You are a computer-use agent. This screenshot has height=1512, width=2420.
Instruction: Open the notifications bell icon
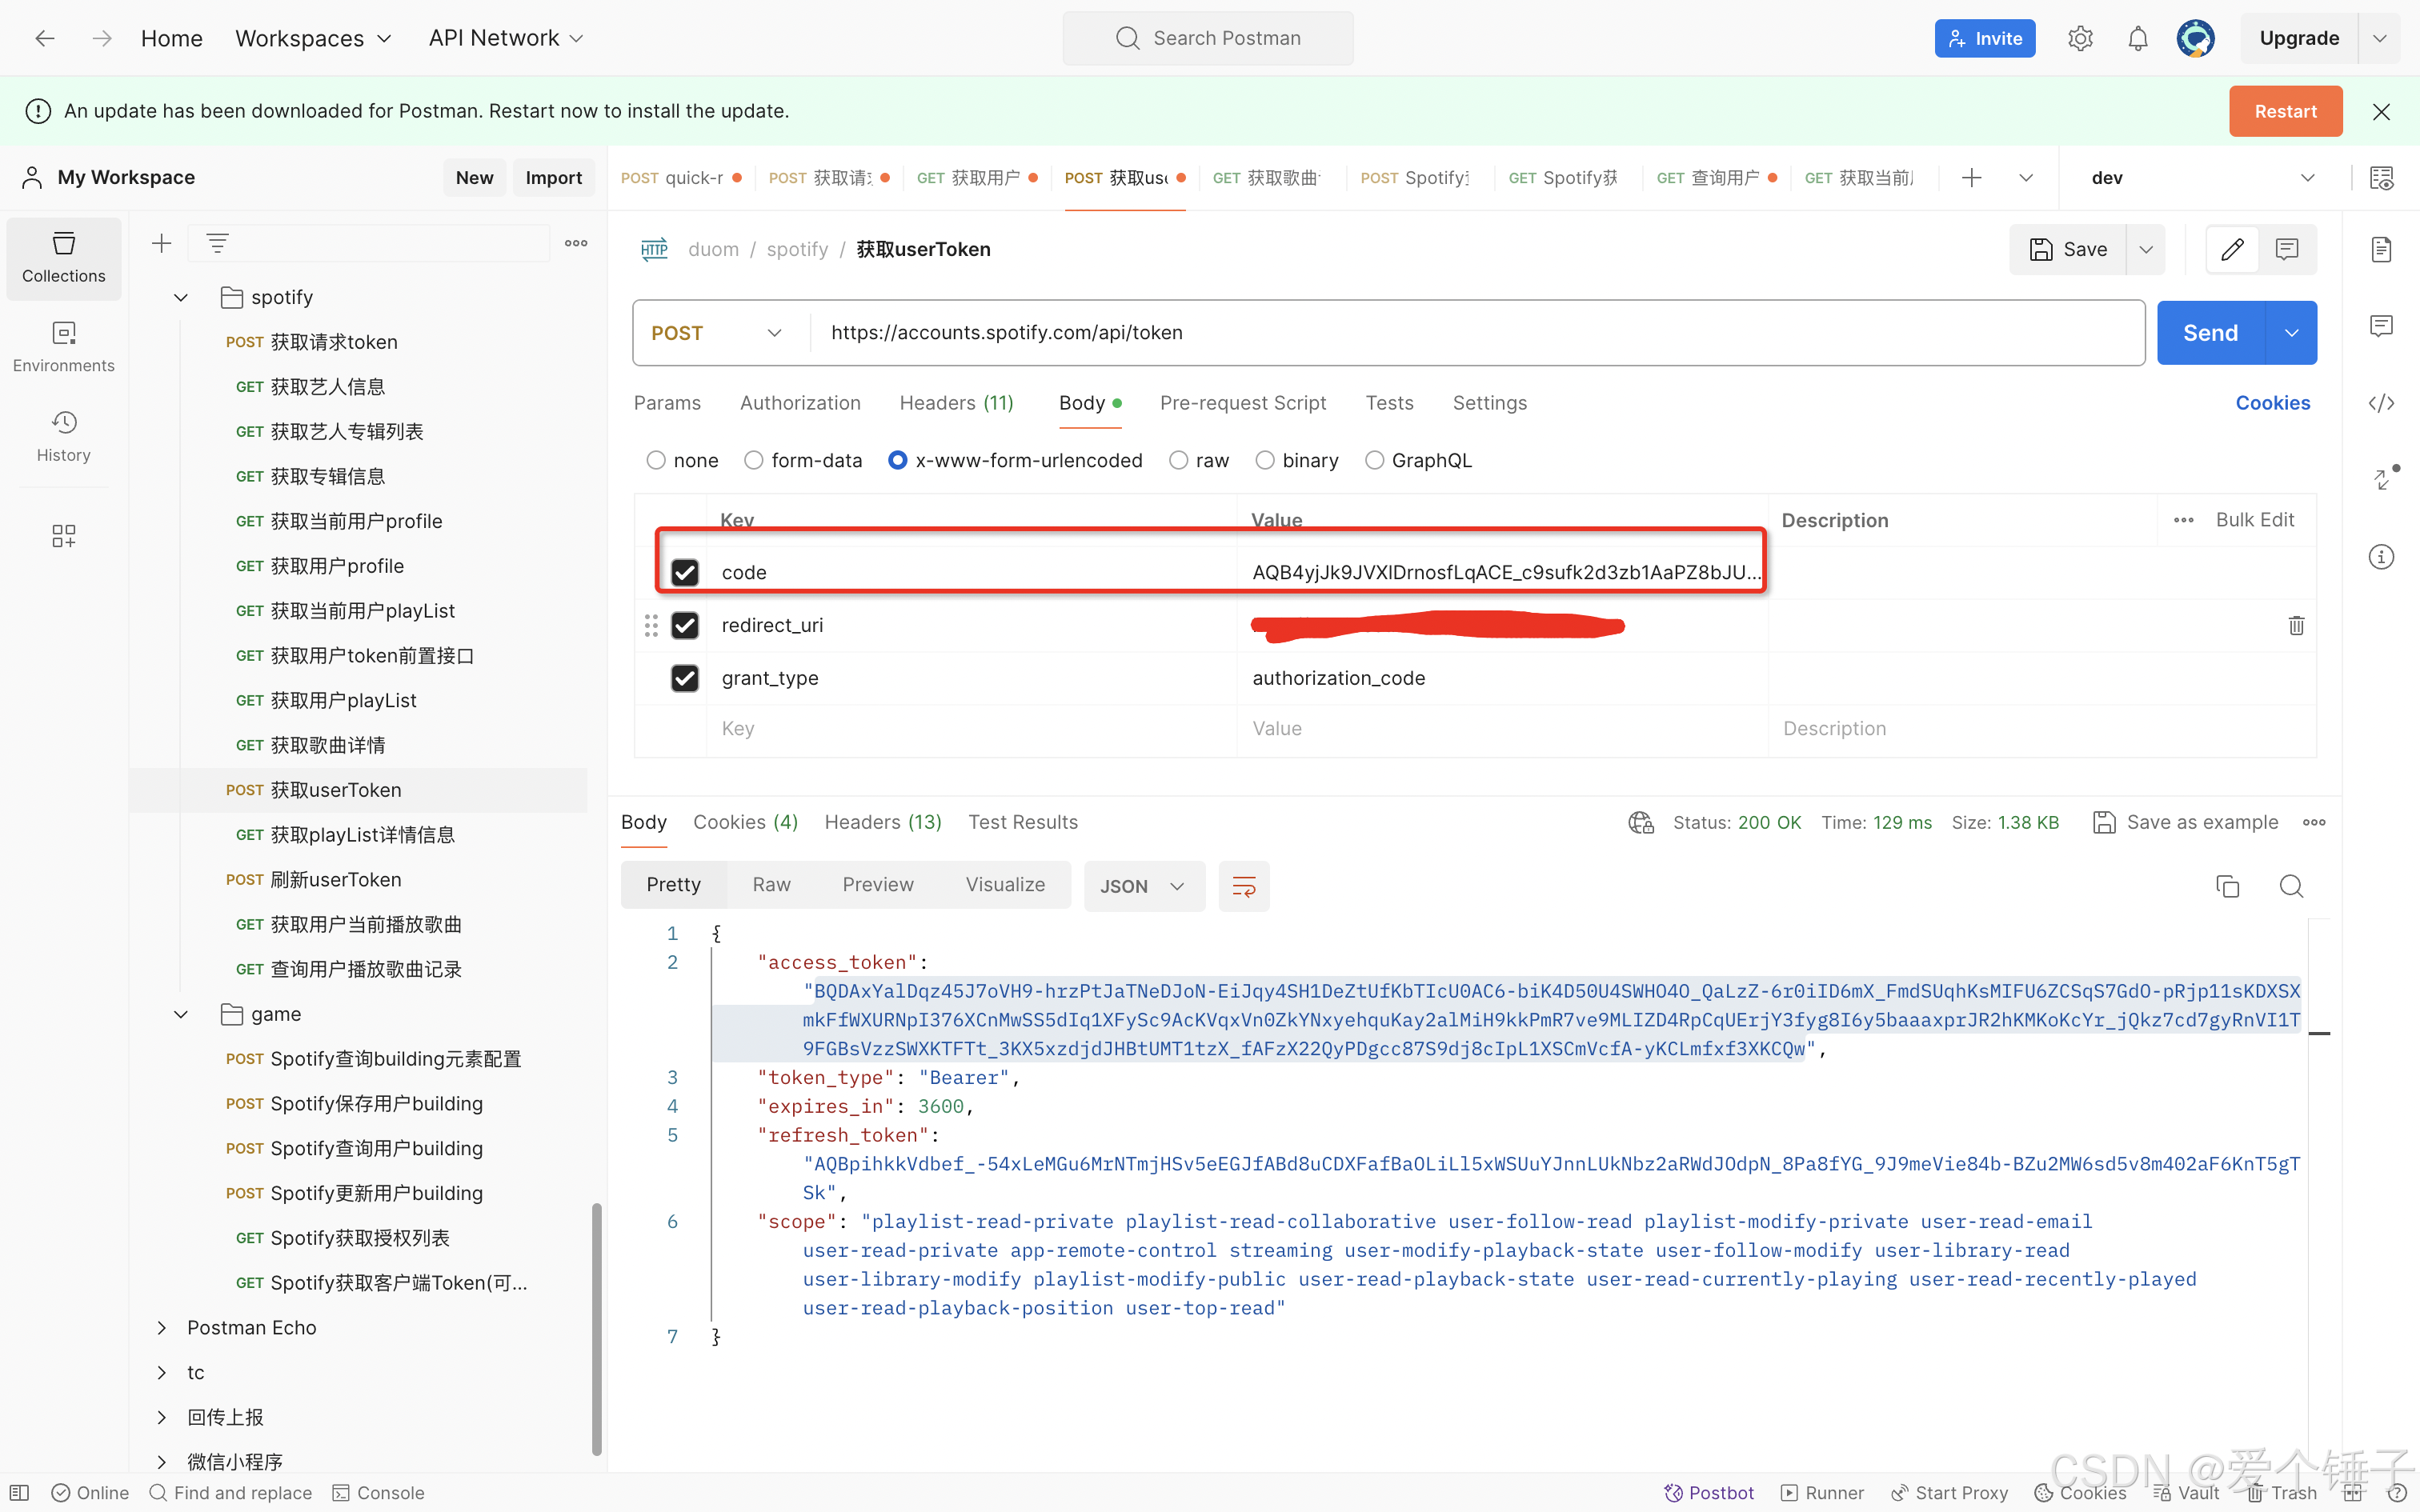pyautogui.click(x=2137, y=38)
